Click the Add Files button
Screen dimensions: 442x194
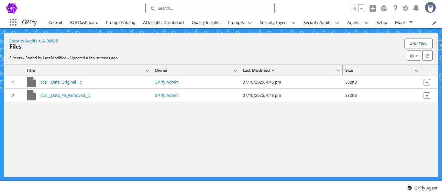(418, 44)
